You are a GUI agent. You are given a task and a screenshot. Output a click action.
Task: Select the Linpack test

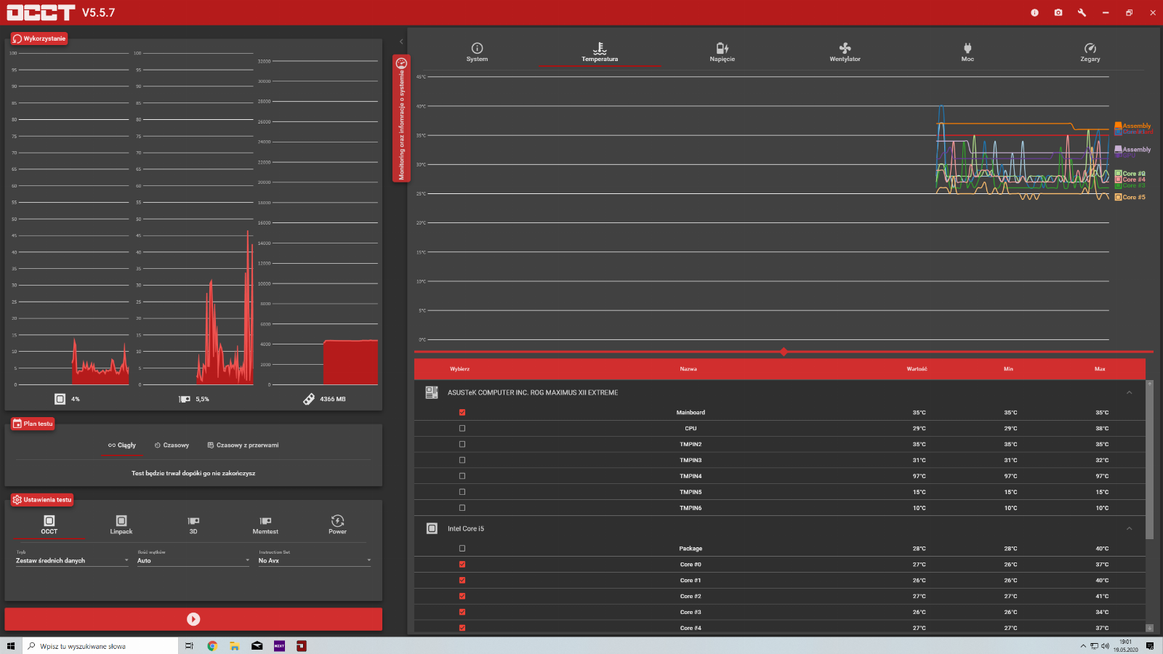coord(121,525)
